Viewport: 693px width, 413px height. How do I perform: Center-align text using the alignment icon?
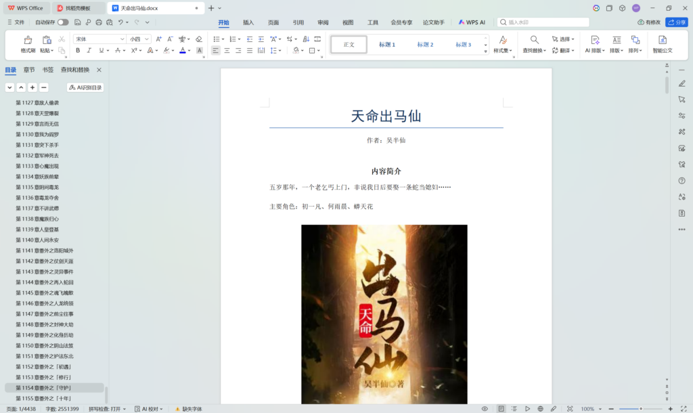[x=227, y=51]
